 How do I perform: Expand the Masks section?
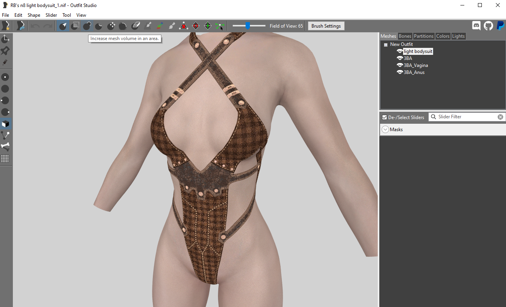click(386, 130)
